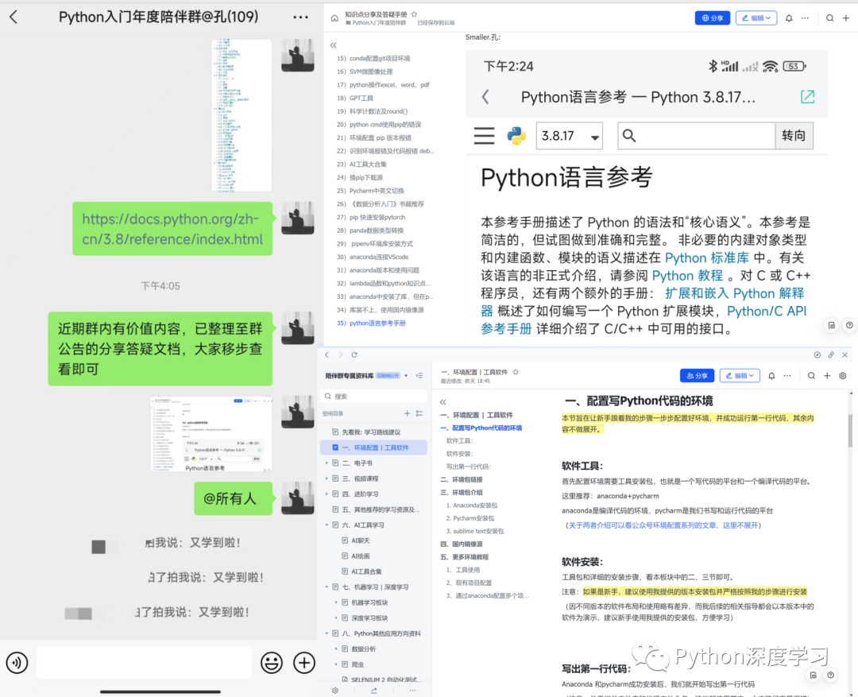Jump to 配置写Python代码的环境 in bottom outline

(481, 428)
